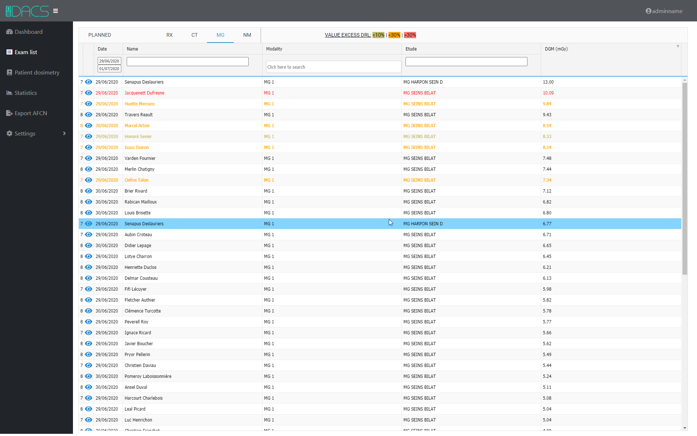Viewport: 697px width, 436px height.
Task: Click the adminname user account icon
Action: click(648, 11)
